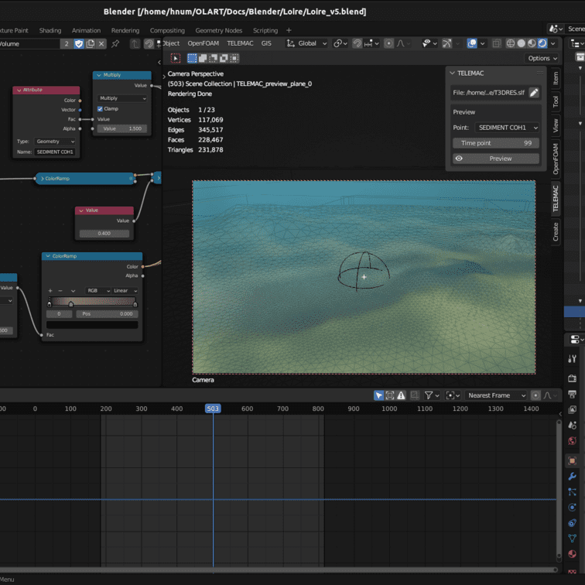Image resolution: width=585 pixels, height=585 pixels.
Task: Open the Output properties printer icon
Action: (x=573, y=393)
